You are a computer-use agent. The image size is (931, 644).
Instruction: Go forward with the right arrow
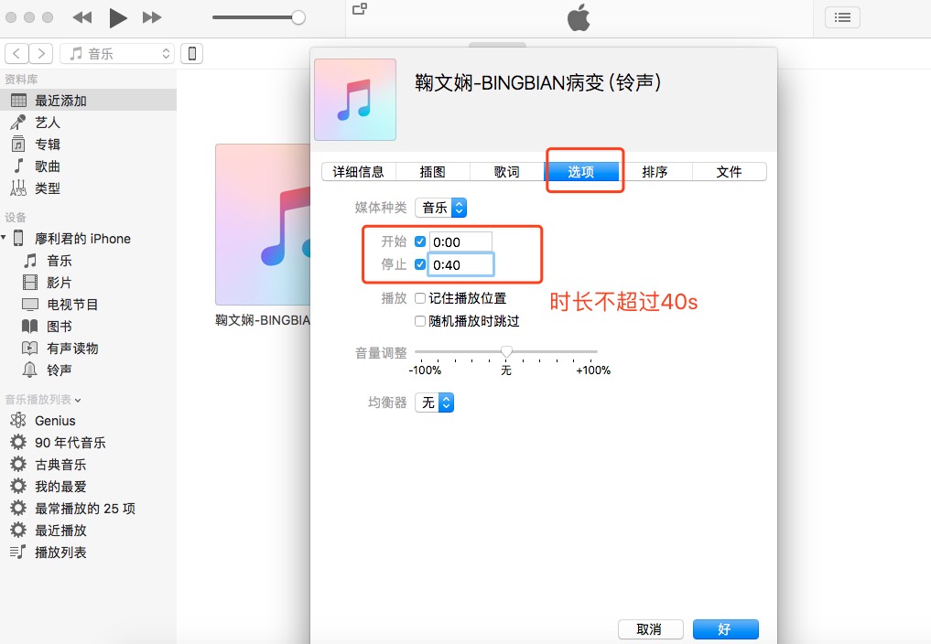click(x=41, y=53)
